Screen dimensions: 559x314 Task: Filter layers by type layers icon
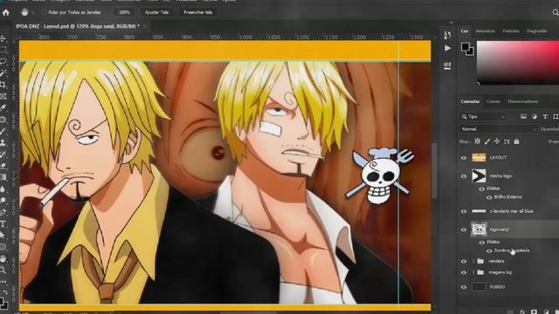pos(545,116)
